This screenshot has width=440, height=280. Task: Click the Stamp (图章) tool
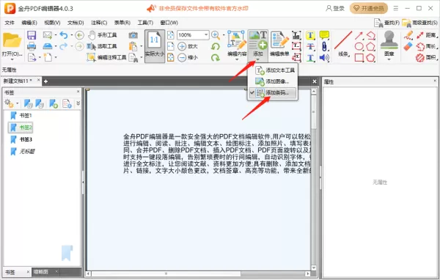coord(389,43)
